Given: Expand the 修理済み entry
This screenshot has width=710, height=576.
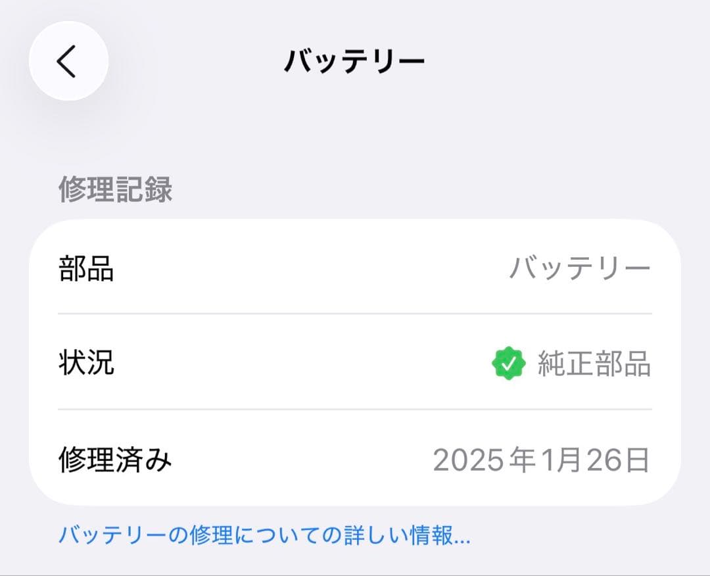Looking at the screenshot, I should click(x=355, y=460).
